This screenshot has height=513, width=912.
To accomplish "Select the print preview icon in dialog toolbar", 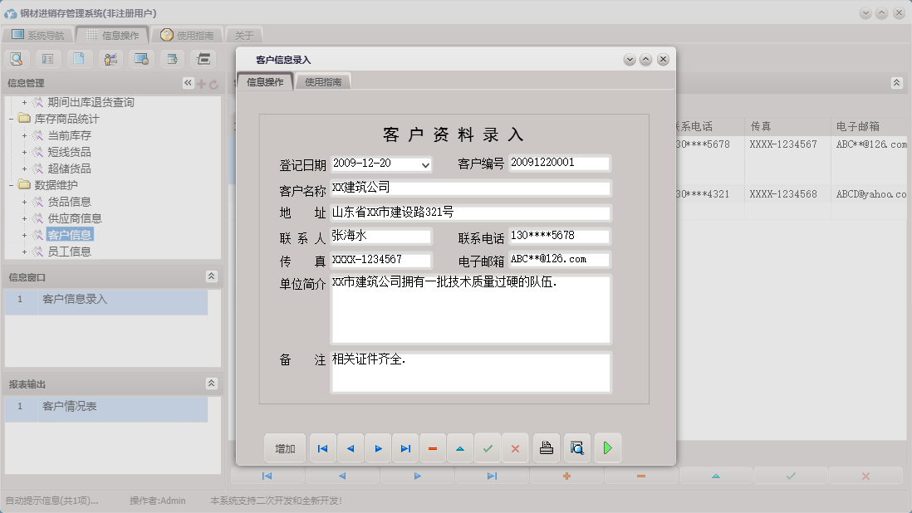I will [x=576, y=448].
